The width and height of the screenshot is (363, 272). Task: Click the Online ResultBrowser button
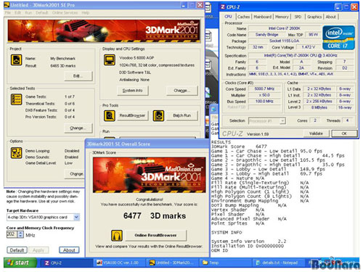point(155,235)
